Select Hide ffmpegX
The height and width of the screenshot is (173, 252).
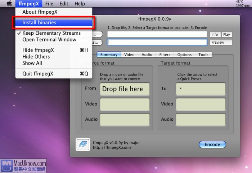click(54, 50)
